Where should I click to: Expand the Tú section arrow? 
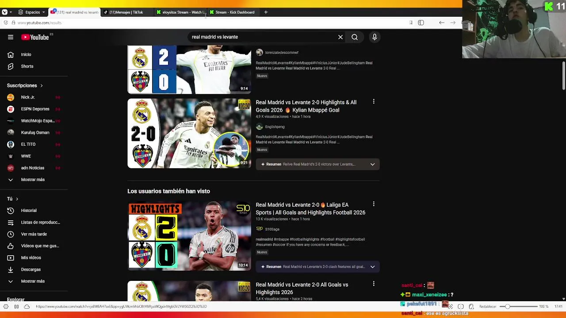pos(17,199)
